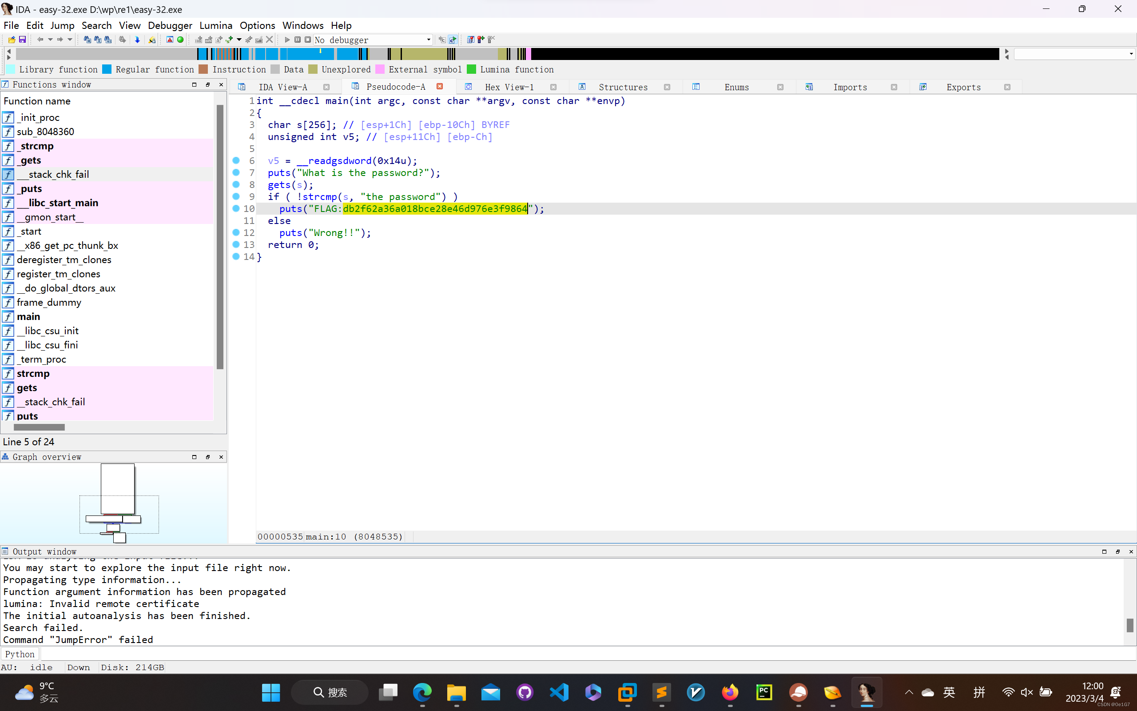
Task: Click the red warning triangle icon
Action: pyautogui.click(x=170, y=40)
